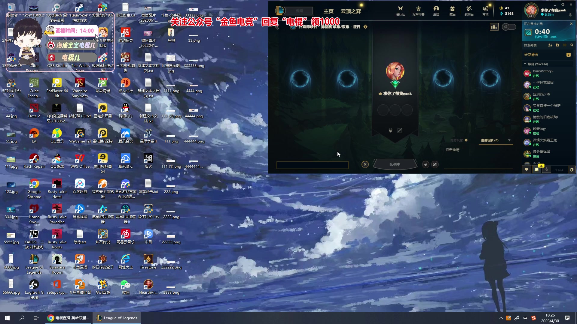Expand the 邀请玩家 (0) dropdown arrow
Viewport: 577px width, 324px height.
point(509,140)
